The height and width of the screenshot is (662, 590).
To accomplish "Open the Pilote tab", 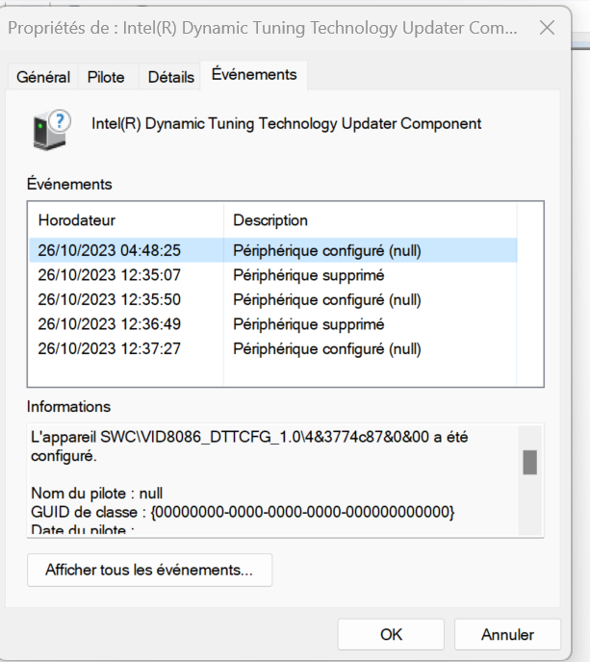I will point(106,77).
